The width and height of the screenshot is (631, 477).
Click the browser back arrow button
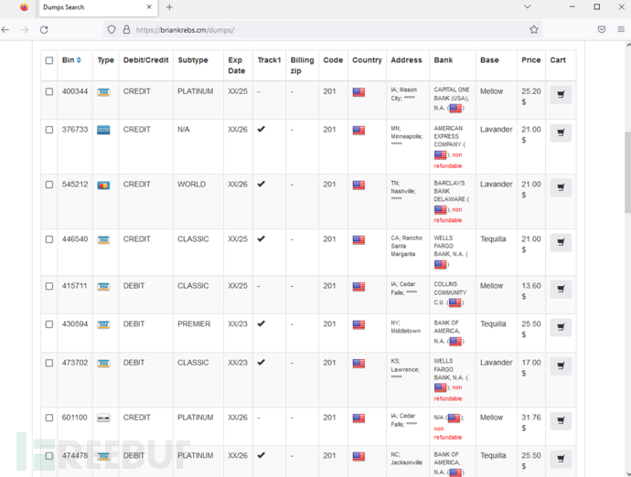(x=6, y=29)
